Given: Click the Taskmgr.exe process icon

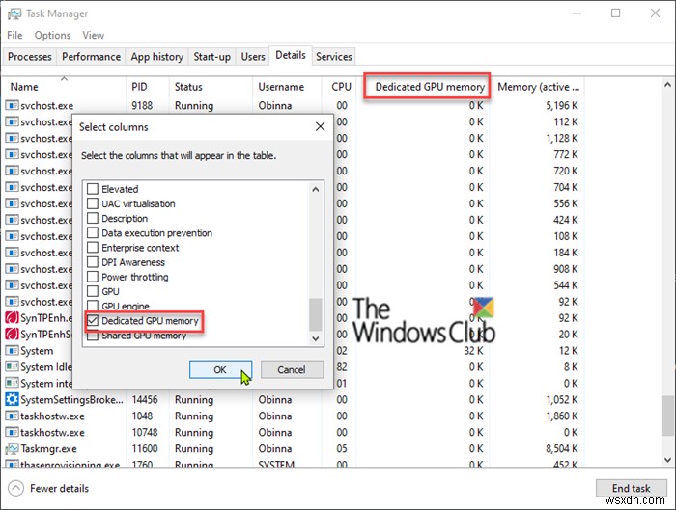Looking at the screenshot, I should click(x=12, y=449).
